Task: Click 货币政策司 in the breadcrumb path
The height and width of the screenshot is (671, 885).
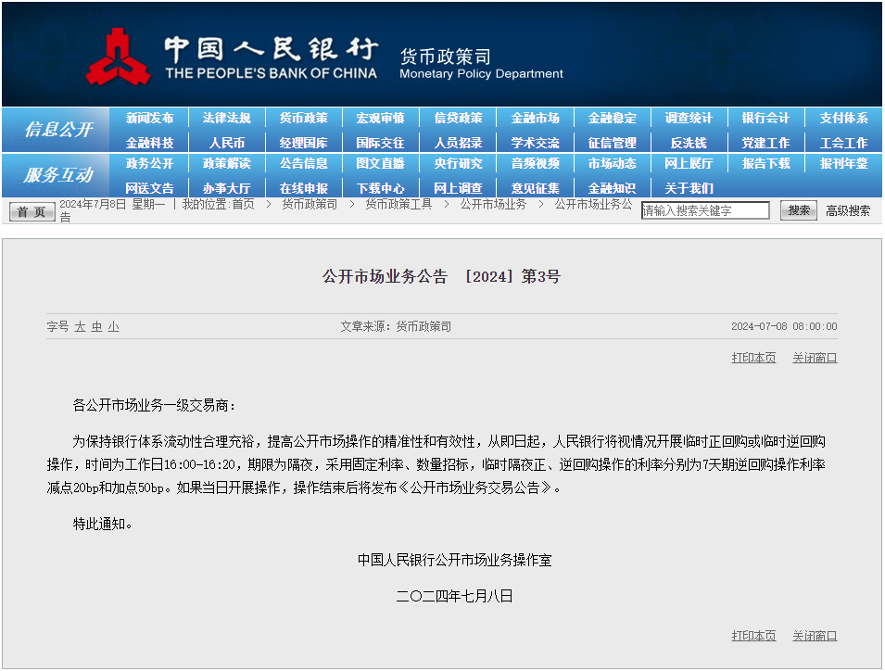Action: [x=310, y=205]
